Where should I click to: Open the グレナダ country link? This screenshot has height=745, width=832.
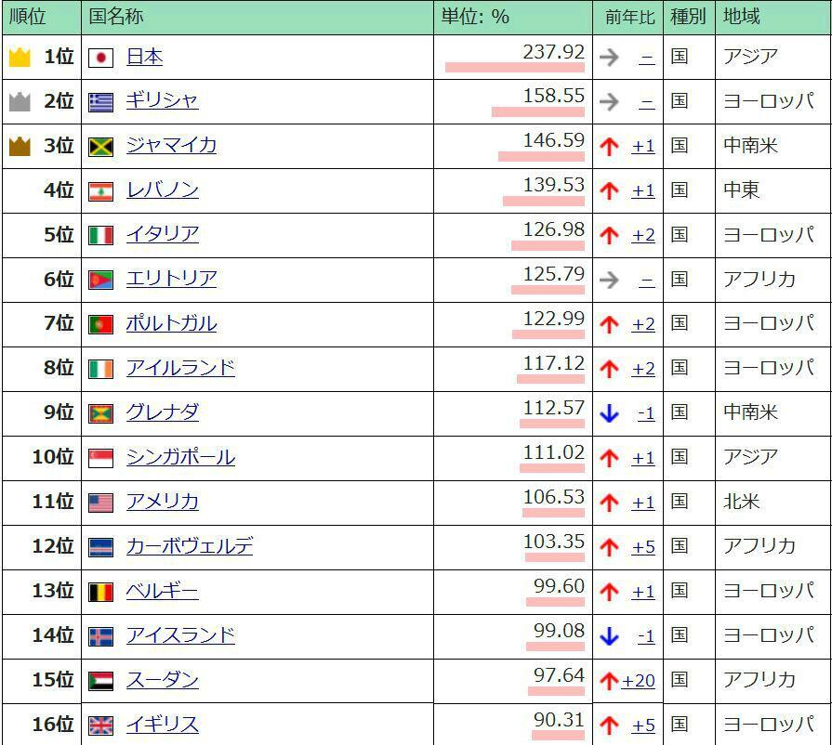pyautogui.click(x=163, y=413)
